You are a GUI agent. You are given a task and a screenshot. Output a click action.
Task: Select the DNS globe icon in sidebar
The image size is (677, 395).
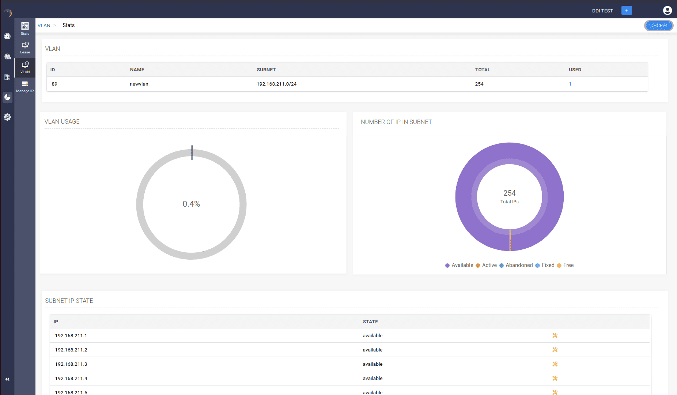7,57
